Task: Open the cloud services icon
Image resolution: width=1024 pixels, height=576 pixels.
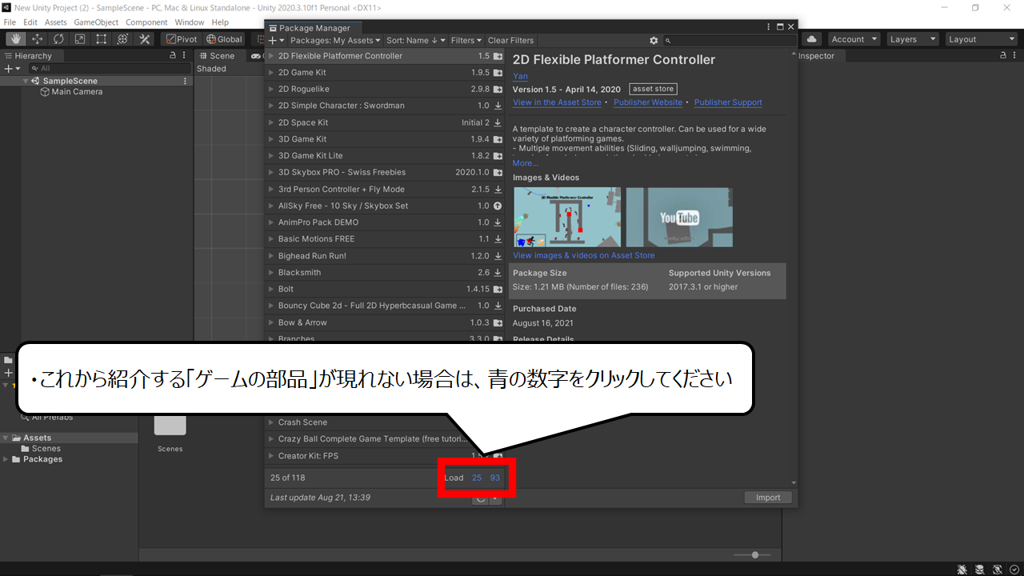Action: tap(812, 39)
